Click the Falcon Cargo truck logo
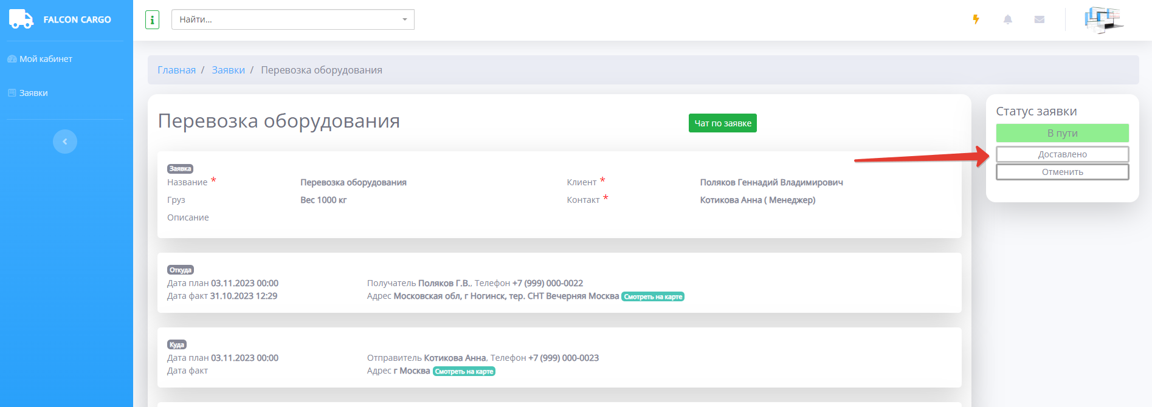Screen dimensions: 1152x407 [21, 19]
